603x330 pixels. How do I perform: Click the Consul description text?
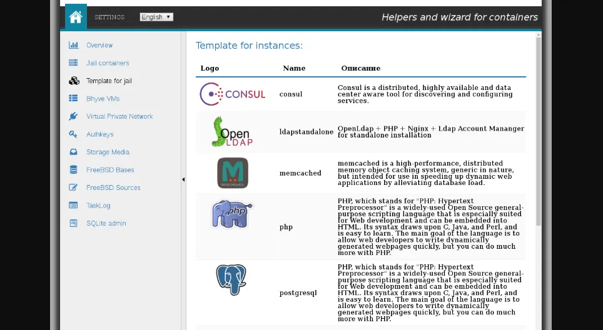pyautogui.click(x=425, y=94)
